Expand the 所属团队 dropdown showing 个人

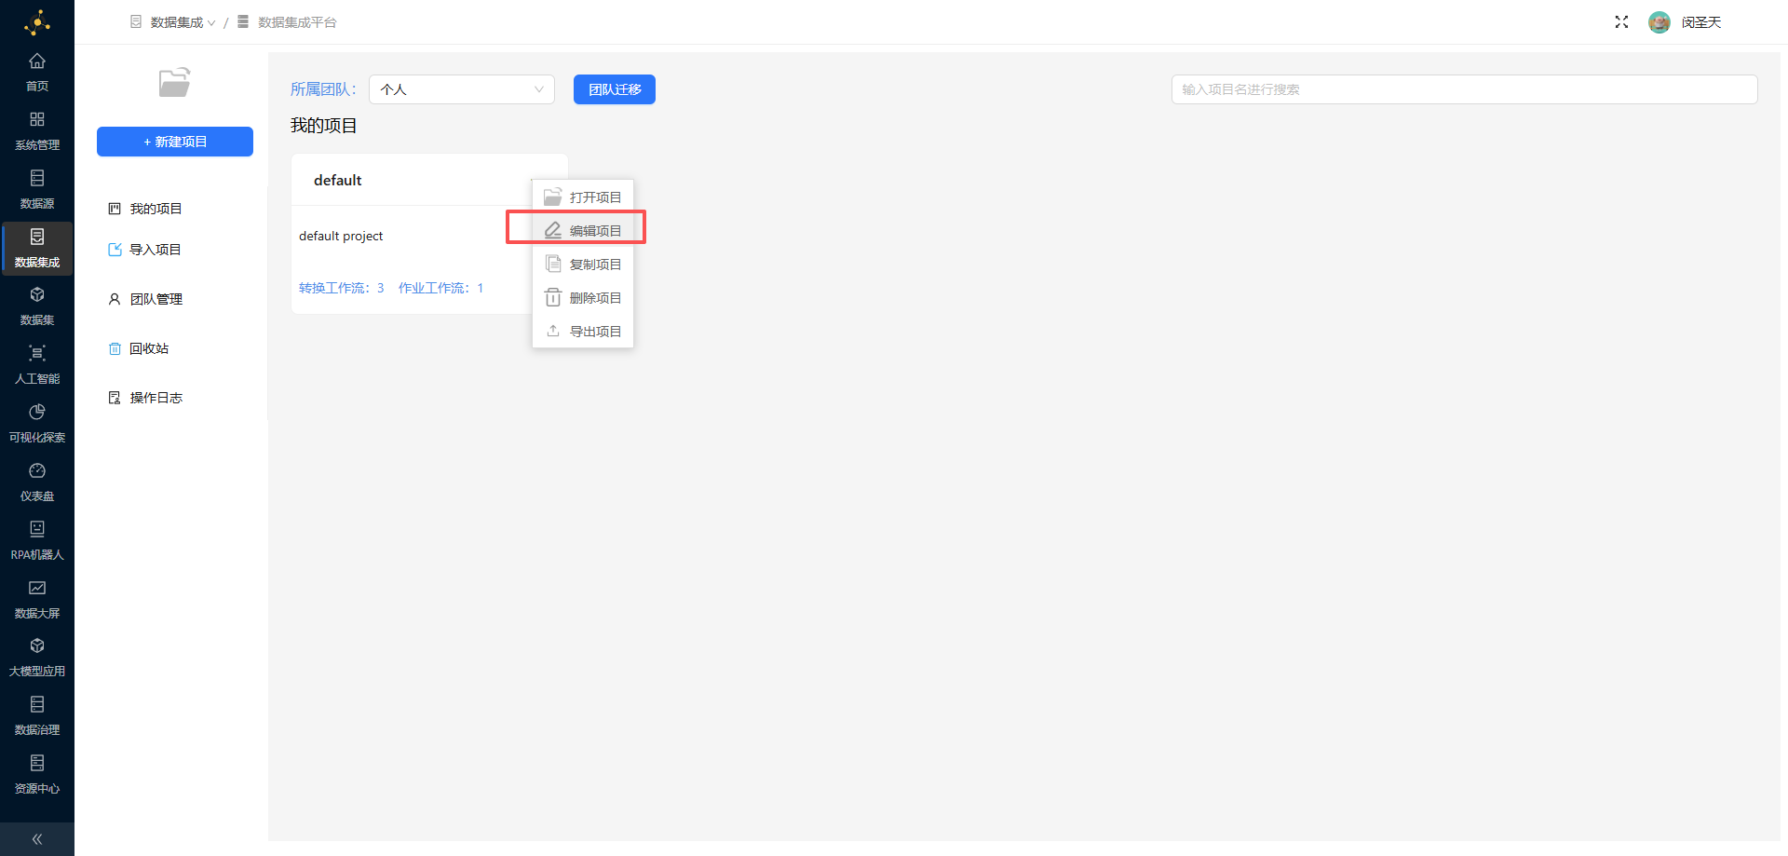point(462,89)
